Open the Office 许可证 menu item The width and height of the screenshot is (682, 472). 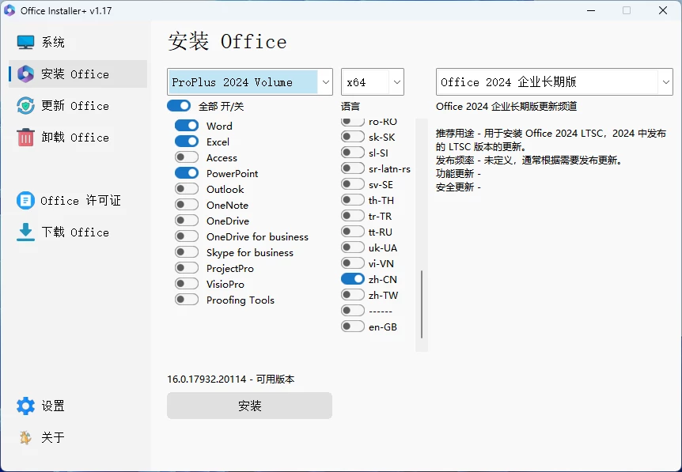coord(81,201)
